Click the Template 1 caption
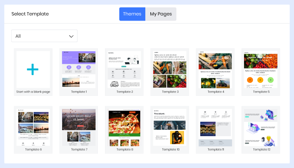The height and width of the screenshot is (168, 294). pos(79,92)
